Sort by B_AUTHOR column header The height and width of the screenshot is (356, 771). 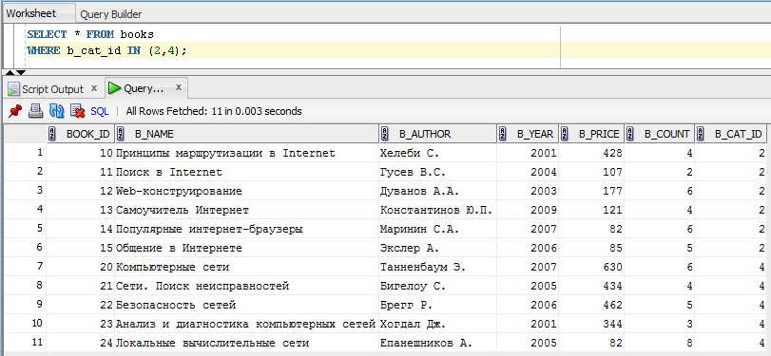tap(438, 134)
